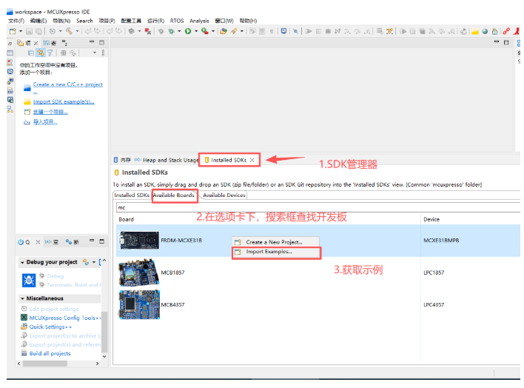Open the Project Explorer small dropdown arrow

(x=95, y=53)
